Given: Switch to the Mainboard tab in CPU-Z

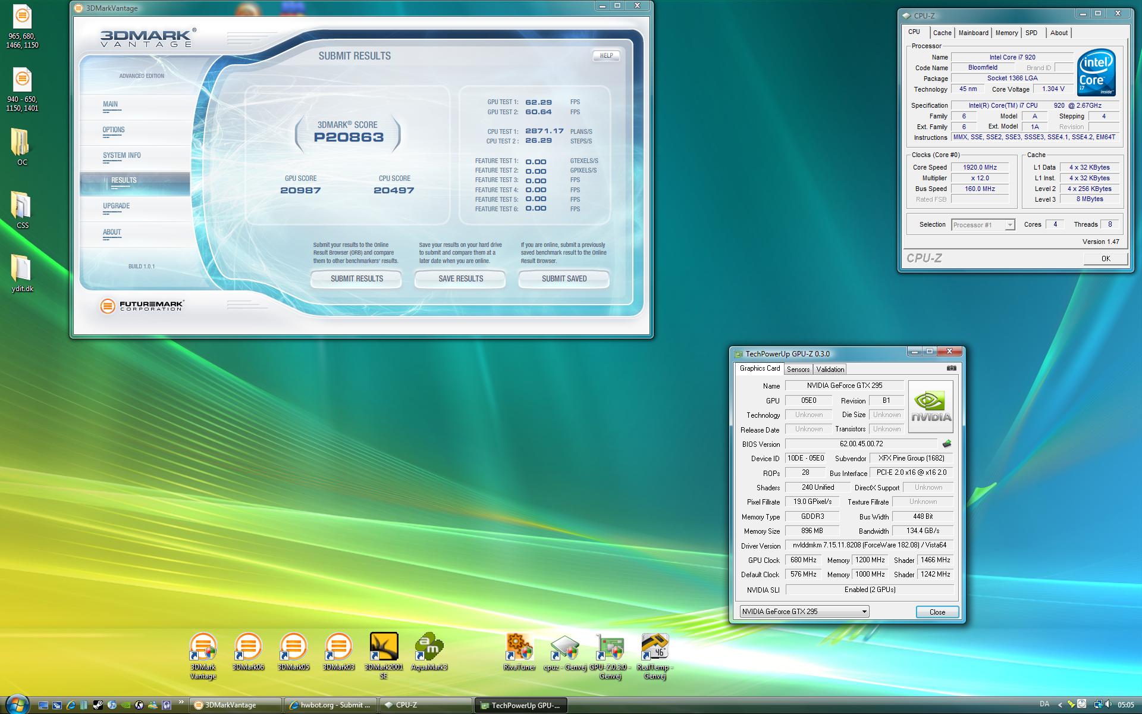Looking at the screenshot, I should [973, 33].
